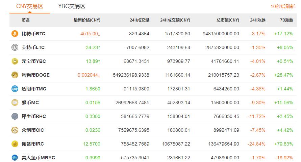Viewport: 301px width, 162px height.
Task: Click the DOGE price 0.002044
Action: click(x=89, y=75)
